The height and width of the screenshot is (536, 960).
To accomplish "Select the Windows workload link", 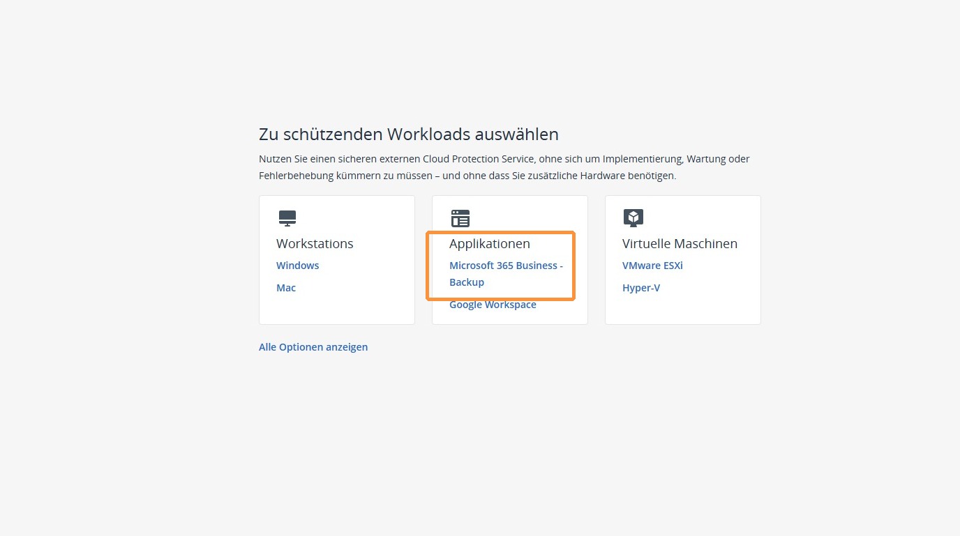I will point(297,266).
